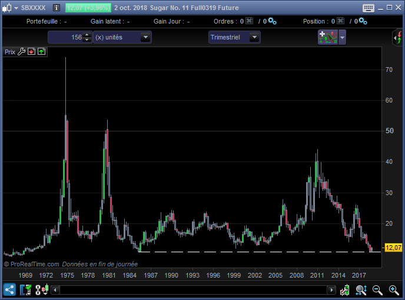The height and width of the screenshot is (300, 405).
Task: Click the Portefeuille label
Action: click(44, 21)
